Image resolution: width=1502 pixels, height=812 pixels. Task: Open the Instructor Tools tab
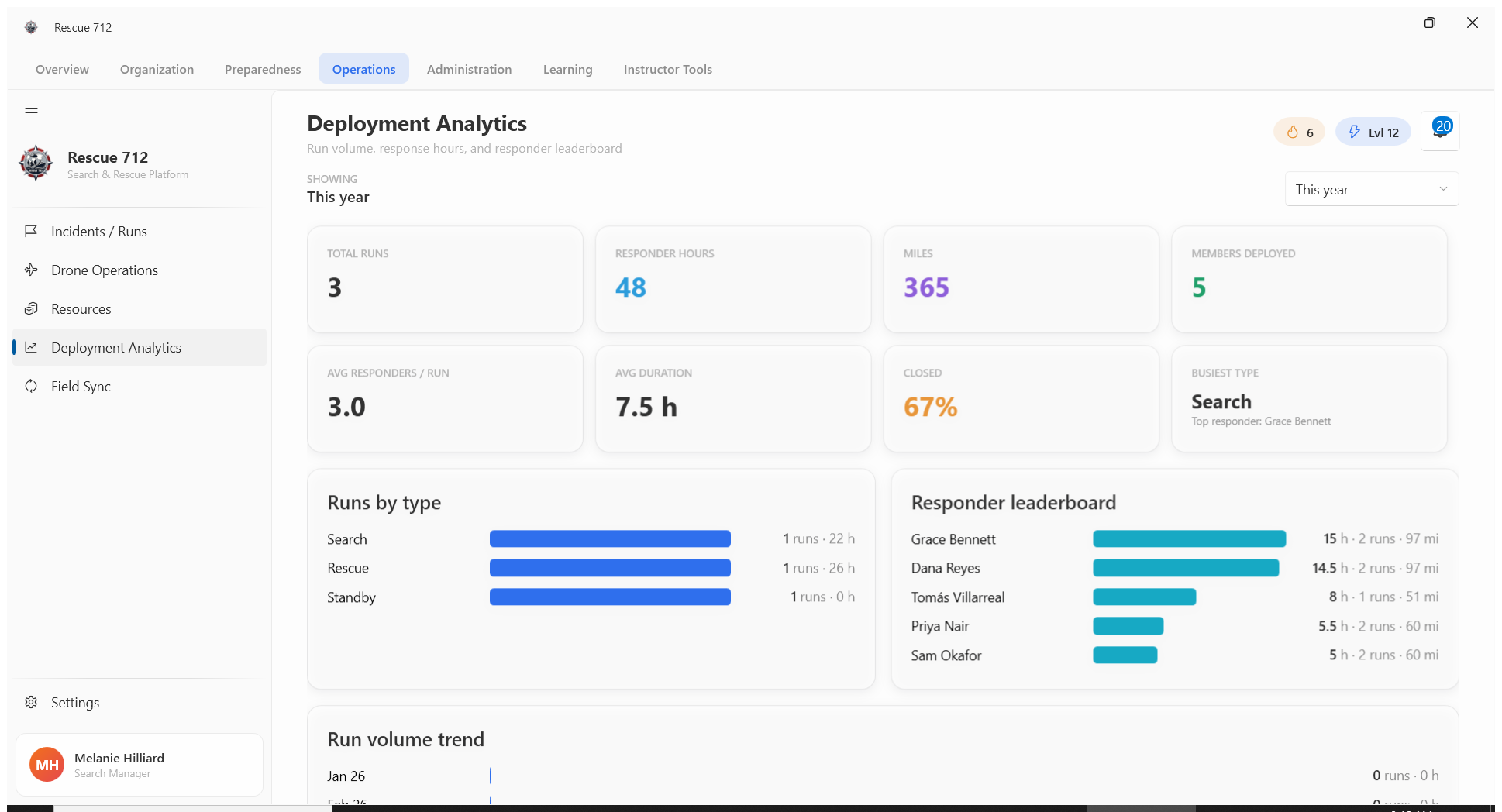click(x=667, y=69)
